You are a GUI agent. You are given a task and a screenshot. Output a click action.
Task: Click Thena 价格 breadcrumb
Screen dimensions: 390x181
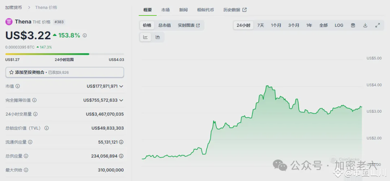(x=46, y=8)
